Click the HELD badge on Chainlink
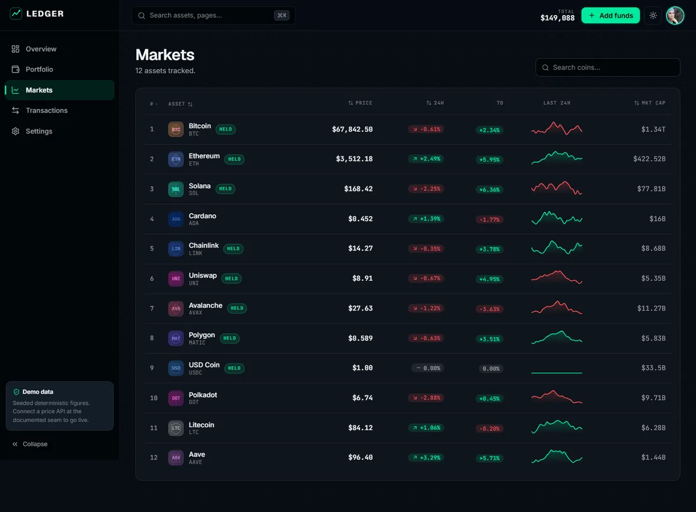 pos(233,248)
